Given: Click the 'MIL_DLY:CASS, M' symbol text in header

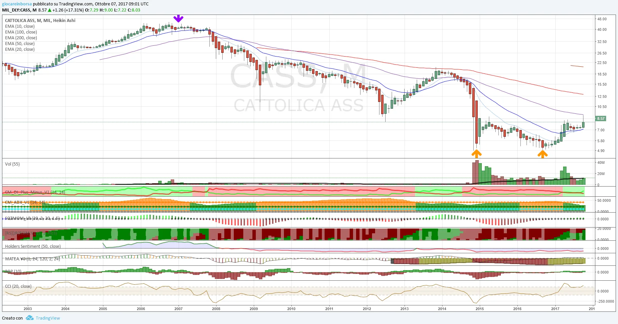Looking at the screenshot, I should pyautogui.click(x=19, y=10).
